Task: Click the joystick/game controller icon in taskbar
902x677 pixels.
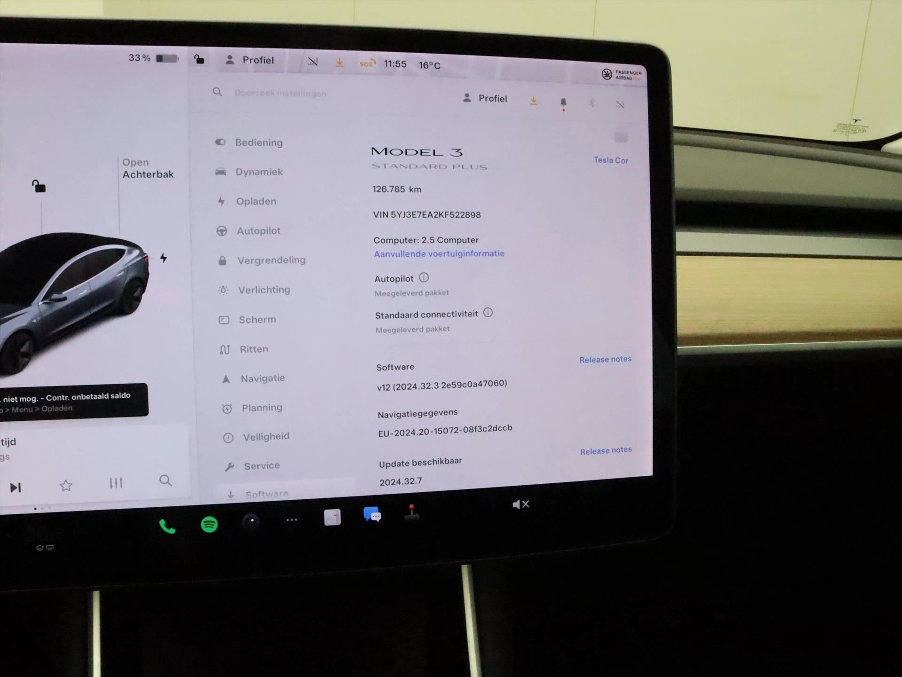Action: click(x=411, y=525)
